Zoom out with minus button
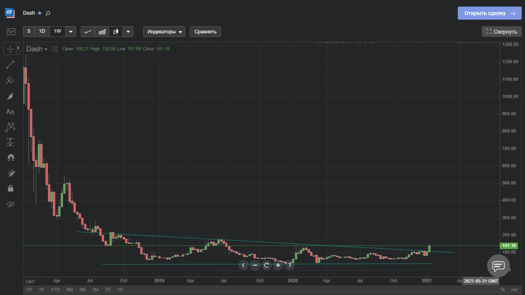Image resolution: width=525 pixels, height=295 pixels. tap(255, 265)
